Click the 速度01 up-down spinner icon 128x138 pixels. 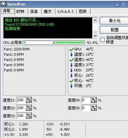coord(29,100)
